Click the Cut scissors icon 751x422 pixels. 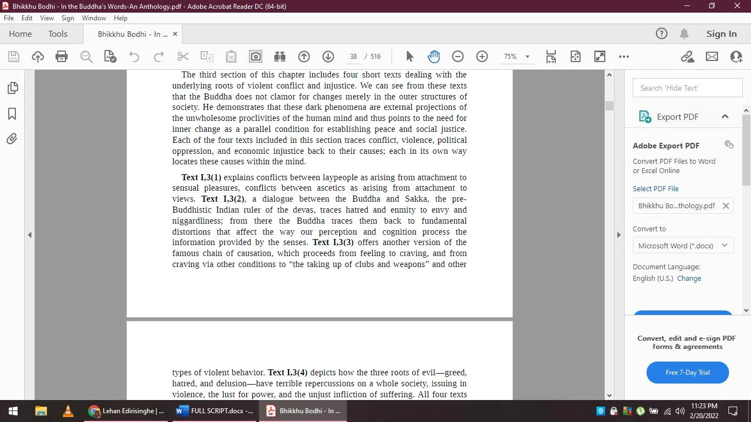click(x=183, y=57)
